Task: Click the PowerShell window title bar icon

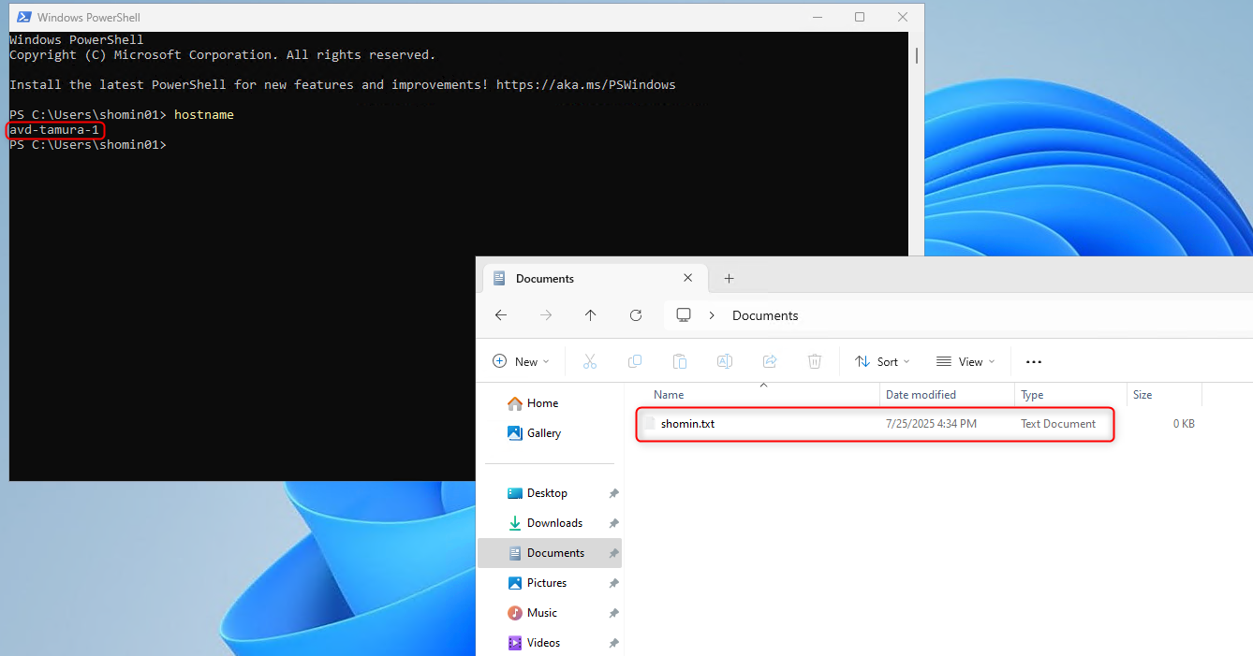Action: [x=24, y=17]
